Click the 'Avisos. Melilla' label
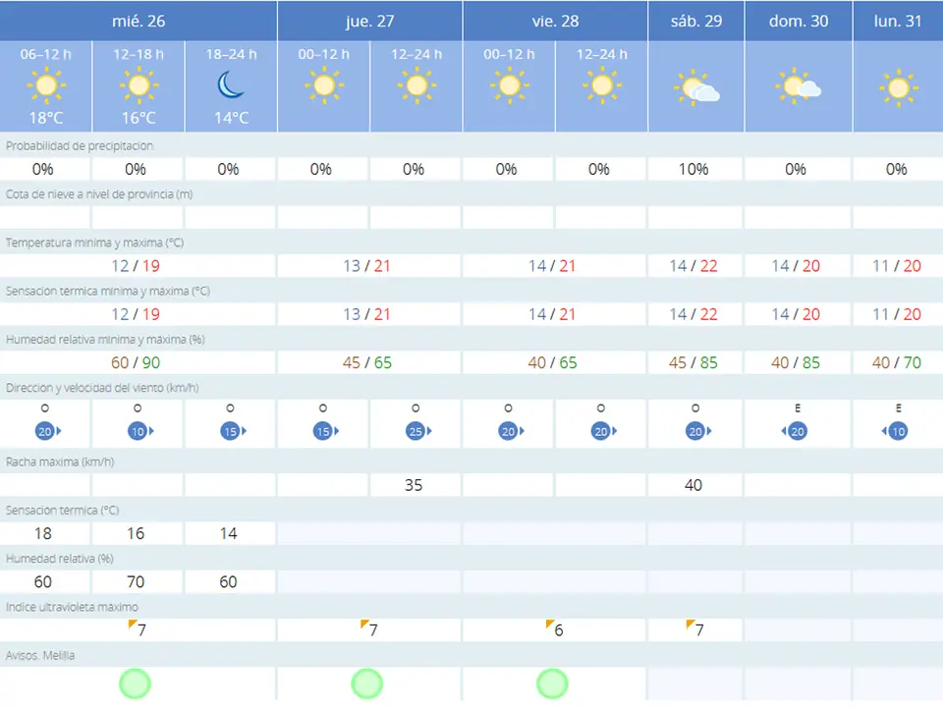 click(40, 655)
